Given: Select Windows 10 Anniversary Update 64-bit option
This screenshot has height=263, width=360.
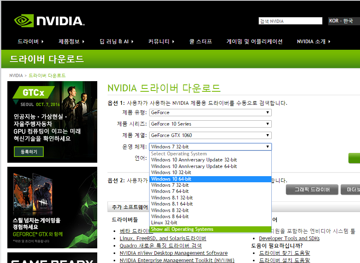Looking at the screenshot, I should click(210, 166).
